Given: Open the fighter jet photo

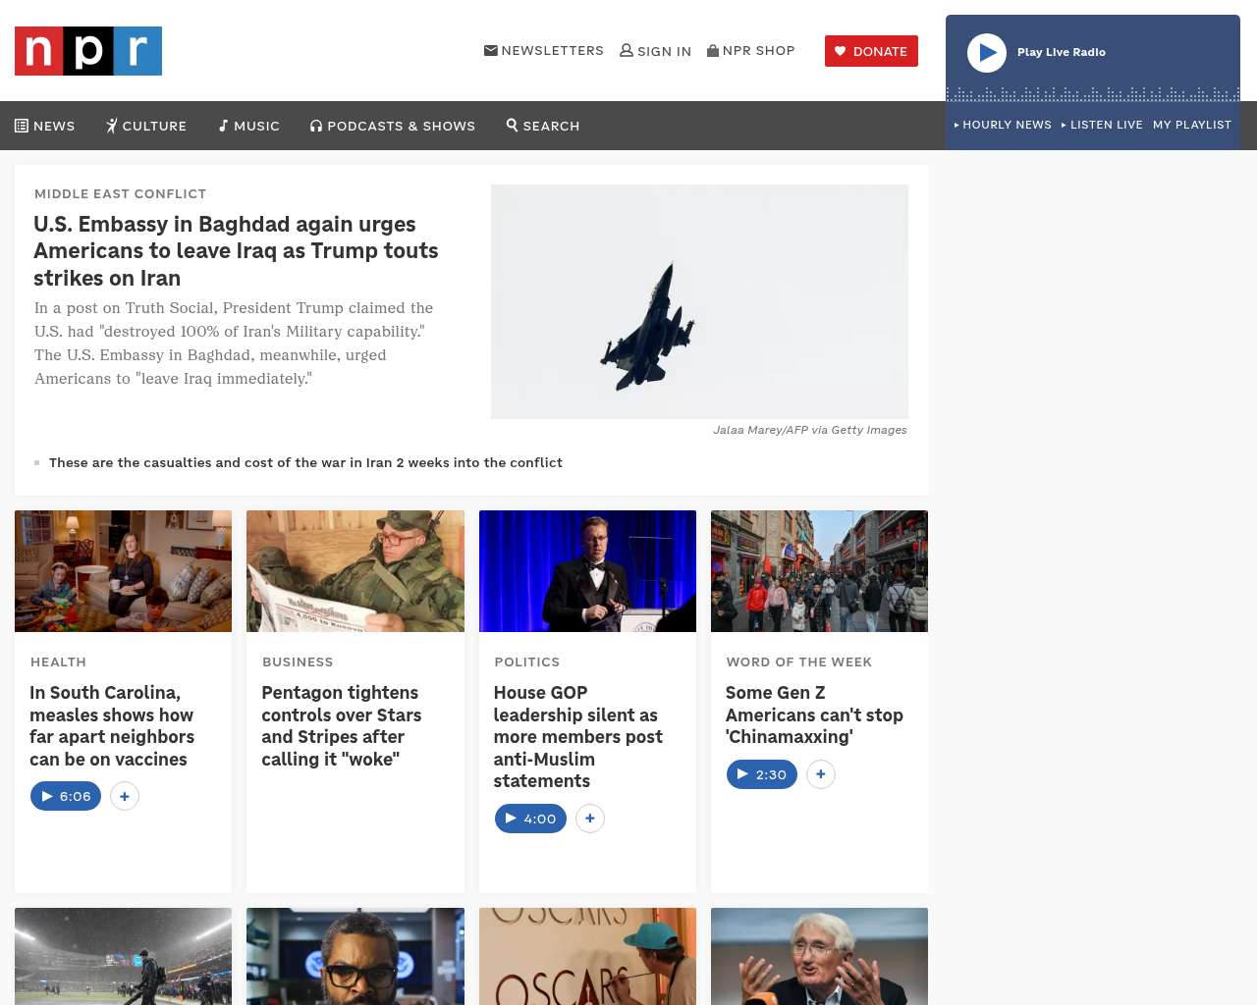Looking at the screenshot, I should point(699,301).
